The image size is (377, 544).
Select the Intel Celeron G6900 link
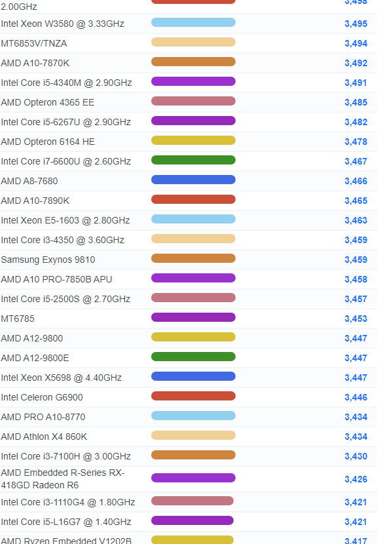coord(42,397)
